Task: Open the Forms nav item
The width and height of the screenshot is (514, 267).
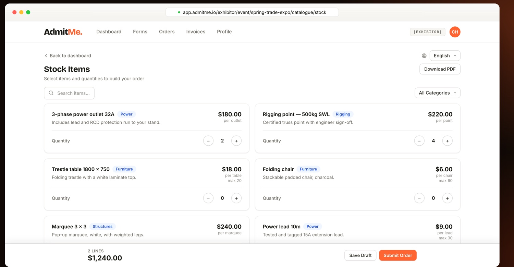Action: click(140, 32)
